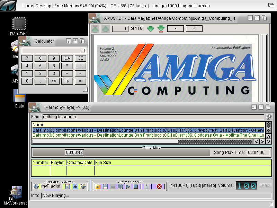The image size is (277, 208).
Task: Click the Volume 100 display
Action: pos(247,185)
